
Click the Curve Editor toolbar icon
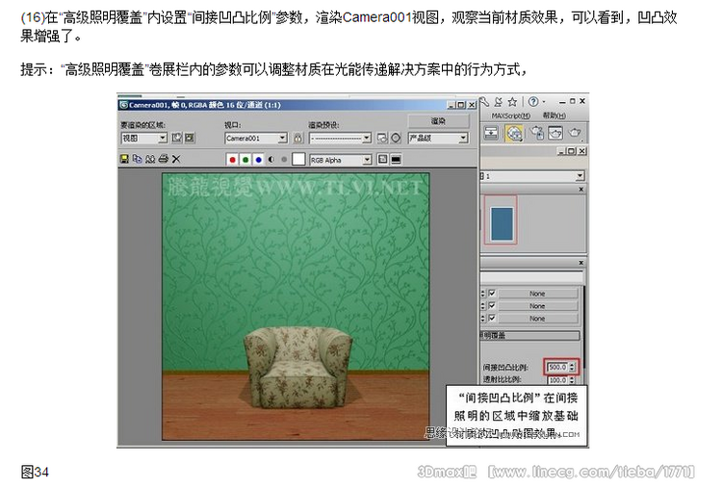(x=491, y=133)
